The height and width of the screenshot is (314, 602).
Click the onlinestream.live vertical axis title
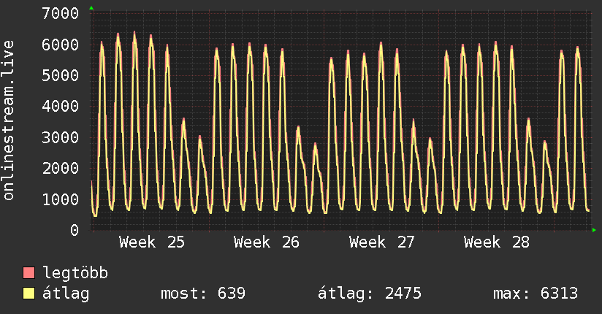point(9,120)
